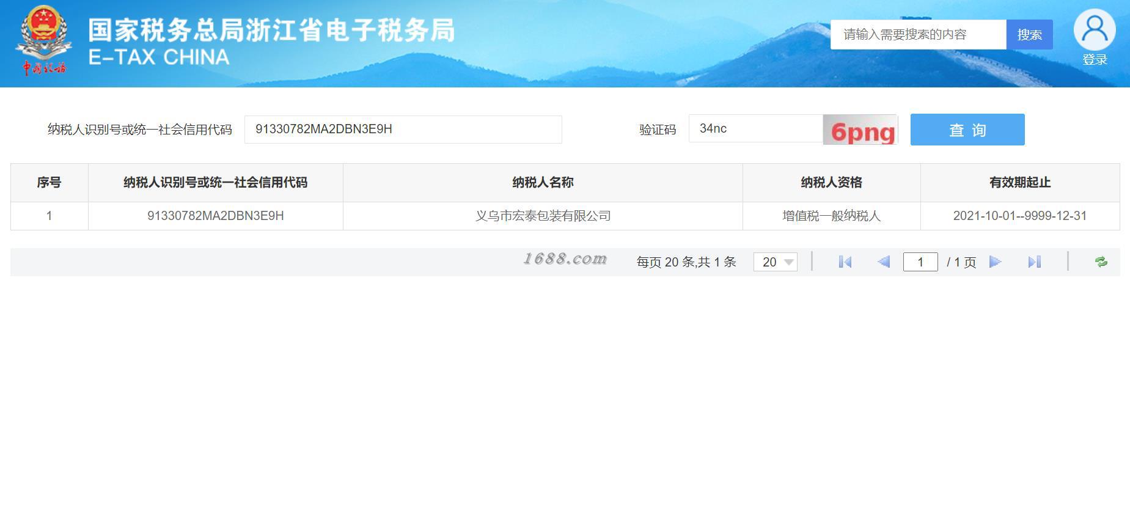Focus the site search input field
The height and width of the screenshot is (514, 1130).
(x=919, y=34)
